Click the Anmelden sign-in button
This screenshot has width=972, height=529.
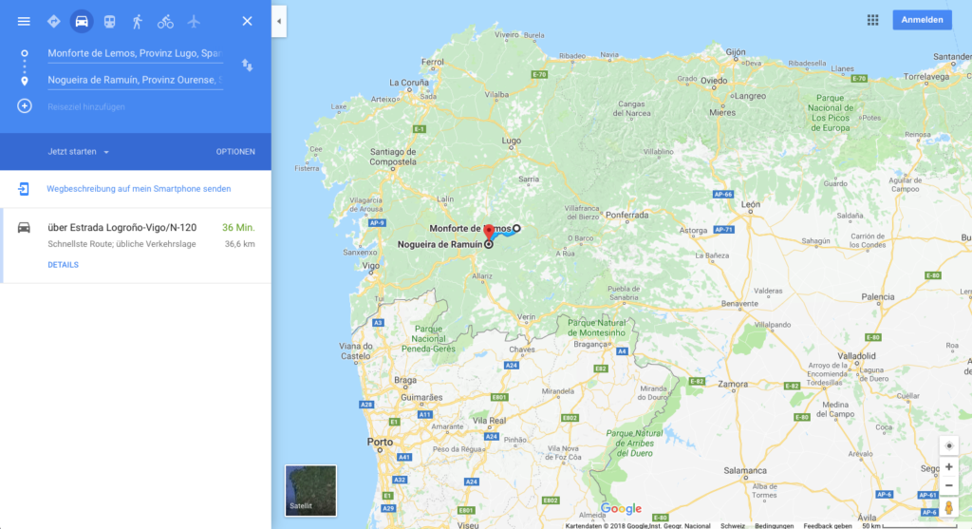pos(922,20)
